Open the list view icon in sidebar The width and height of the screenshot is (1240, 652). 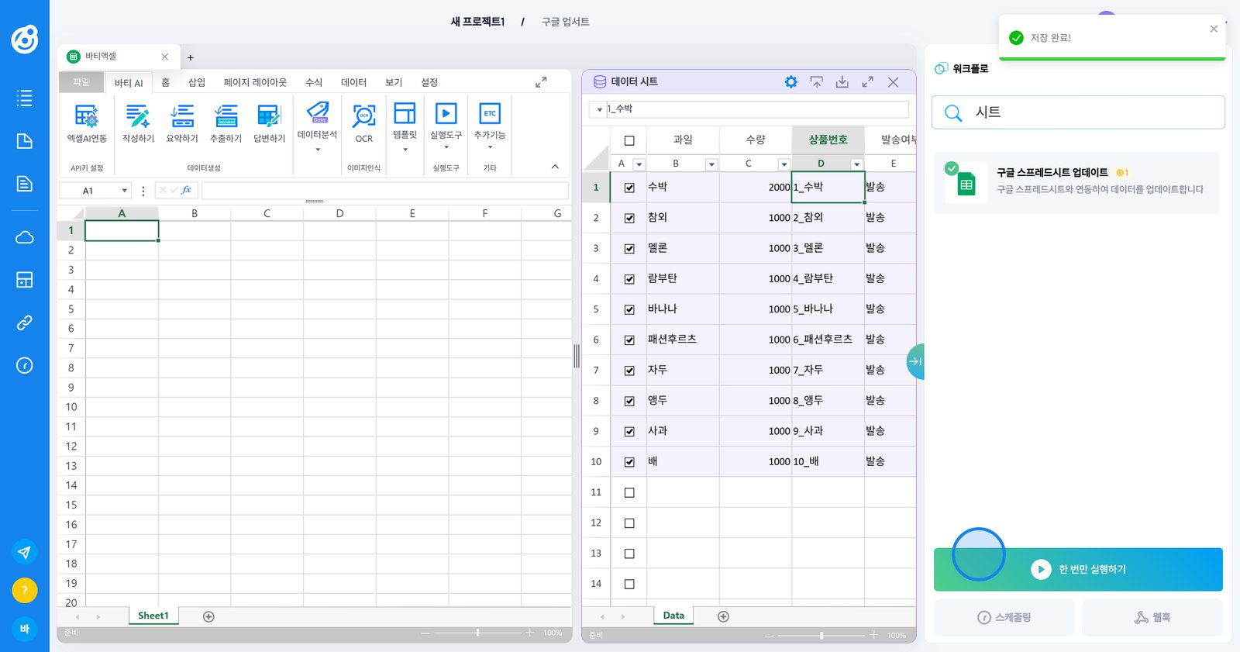[25, 98]
